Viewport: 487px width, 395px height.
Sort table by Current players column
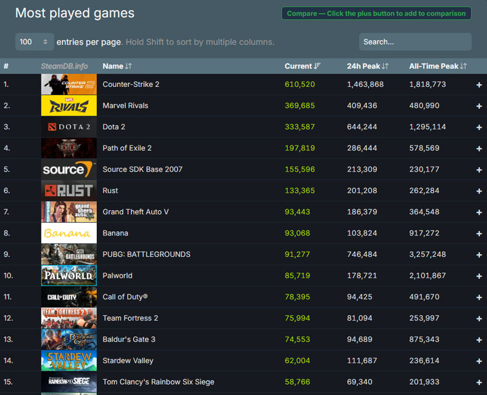point(302,66)
